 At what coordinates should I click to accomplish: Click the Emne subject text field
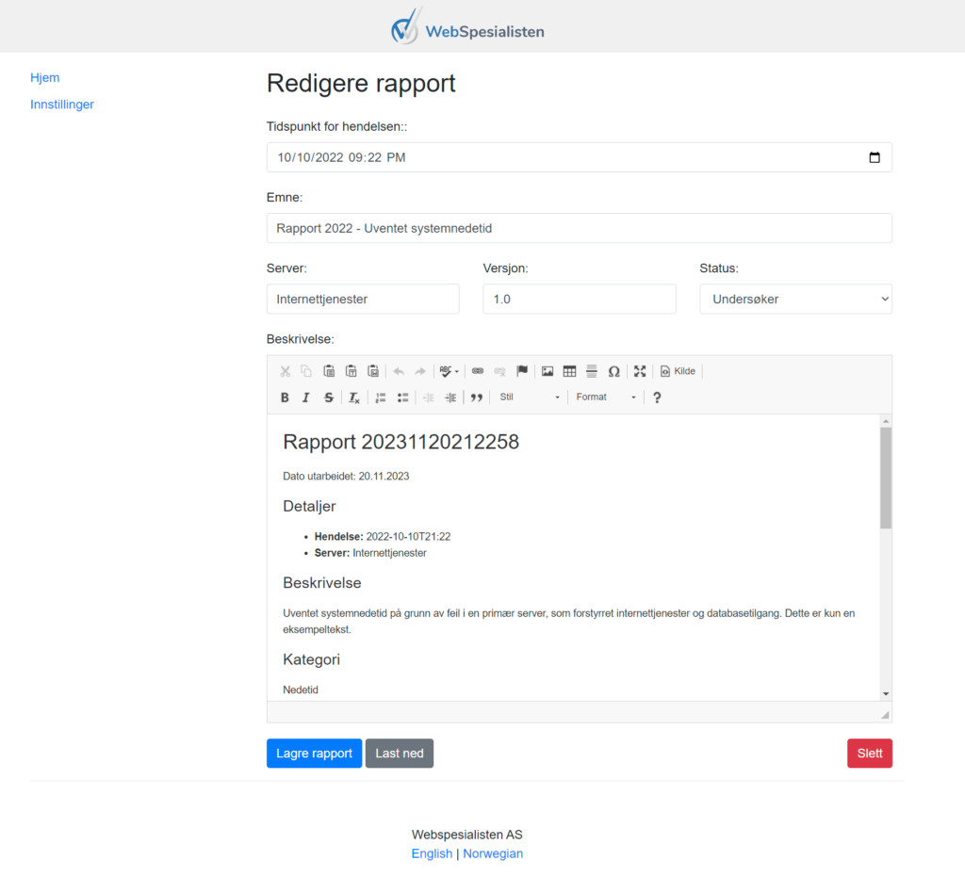tap(579, 228)
